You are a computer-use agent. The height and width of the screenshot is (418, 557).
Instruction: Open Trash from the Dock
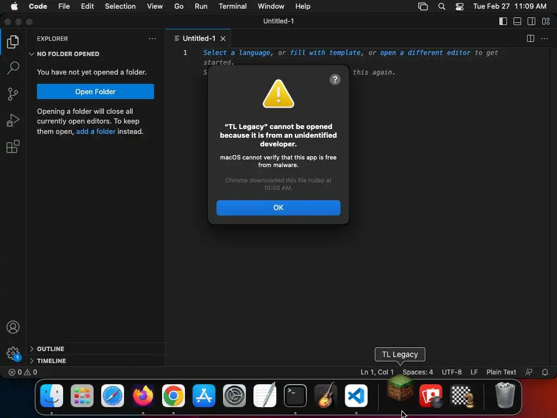505,395
